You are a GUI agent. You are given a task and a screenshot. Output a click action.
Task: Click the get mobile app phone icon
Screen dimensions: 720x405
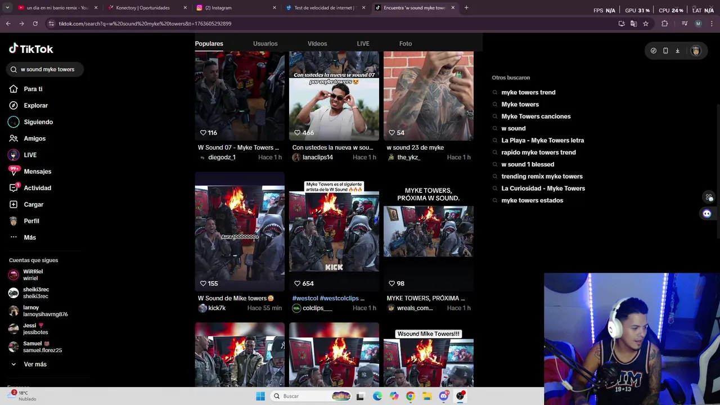point(665,51)
